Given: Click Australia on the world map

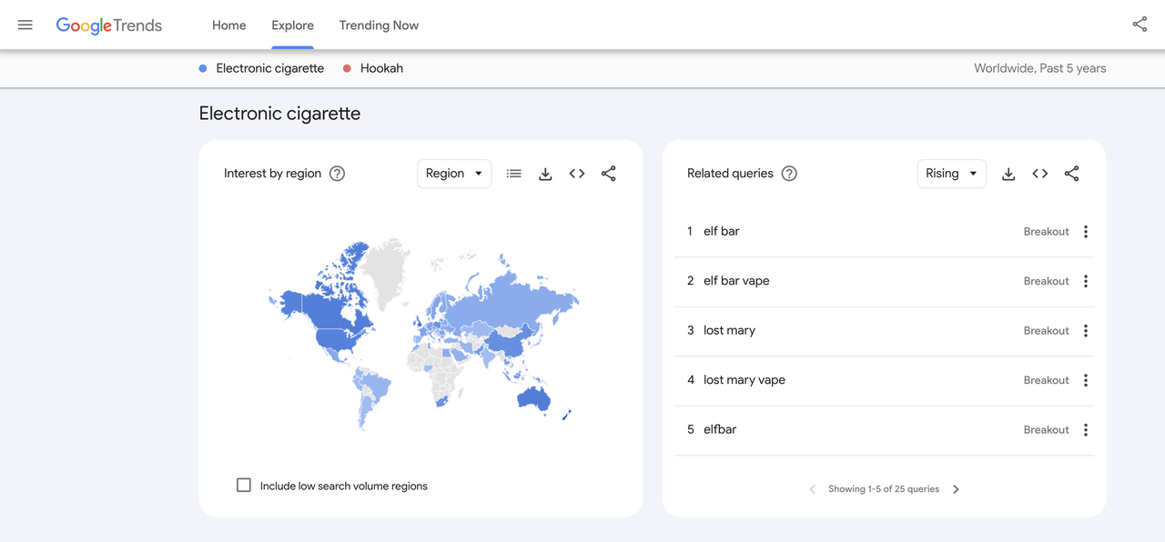Looking at the screenshot, I should click(x=532, y=397).
